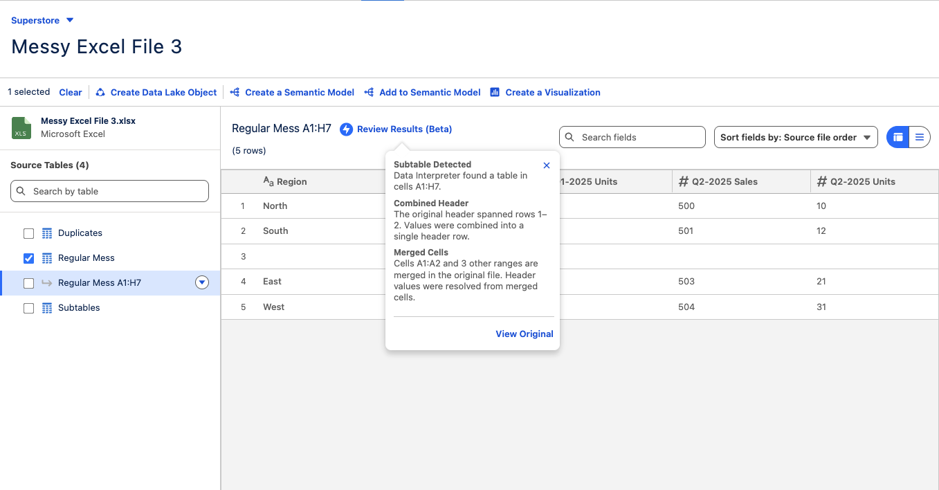Click the Add to Semantic Model icon
939x490 pixels.
tap(369, 92)
